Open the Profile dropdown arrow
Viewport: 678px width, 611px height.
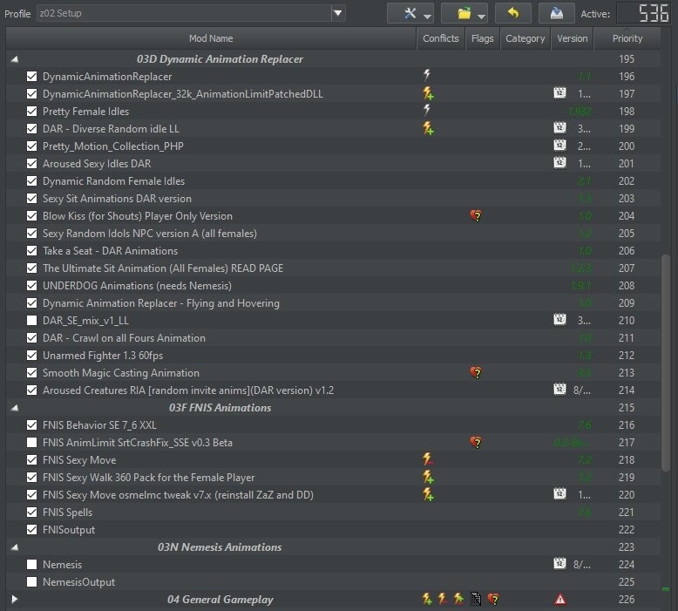338,13
